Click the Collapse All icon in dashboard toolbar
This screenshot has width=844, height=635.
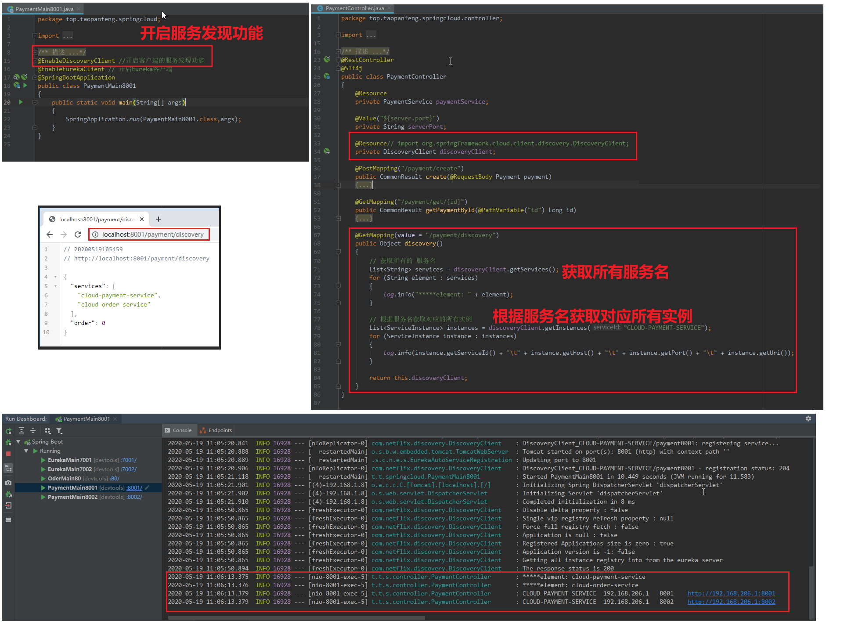pos(33,431)
